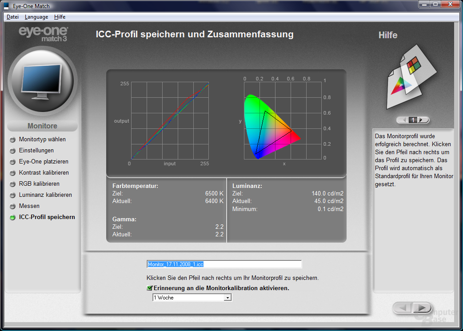463x331 pixels.
Task: Click the Luminanz Aktuell value 45.0 cd/m2
Action: pos(329,201)
